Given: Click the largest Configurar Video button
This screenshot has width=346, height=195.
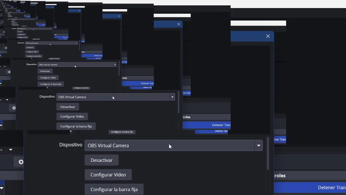Looking at the screenshot, I should [x=108, y=175].
